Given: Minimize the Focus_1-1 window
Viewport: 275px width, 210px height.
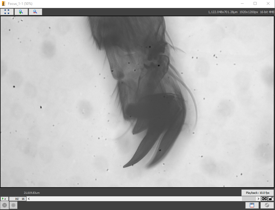Looking at the screenshot, I should point(242,3).
